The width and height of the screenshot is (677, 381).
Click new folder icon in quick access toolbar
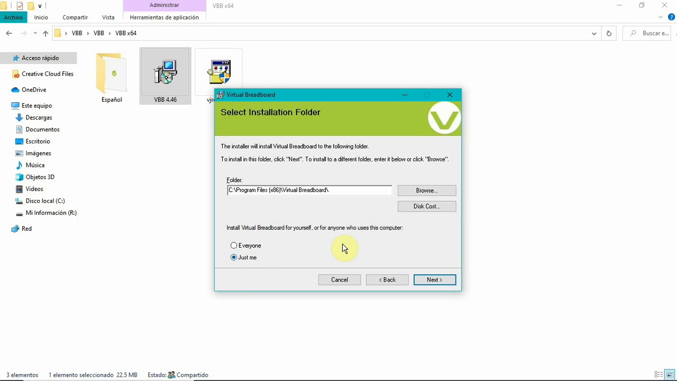pyautogui.click(x=30, y=6)
